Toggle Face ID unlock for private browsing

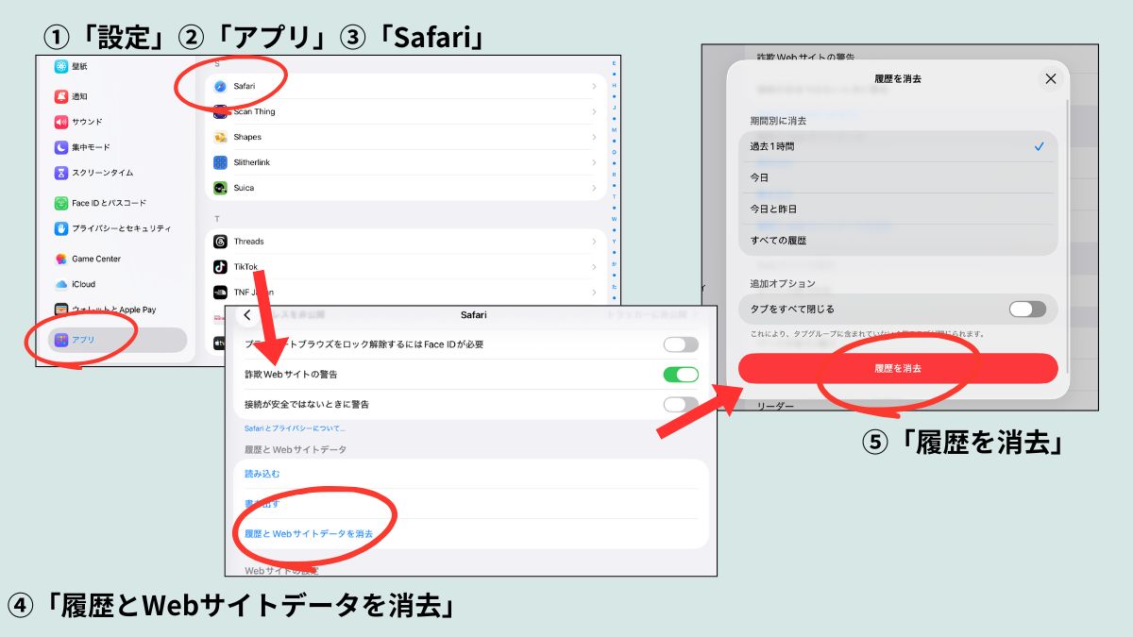pyautogui.click(x=681, y=344)
